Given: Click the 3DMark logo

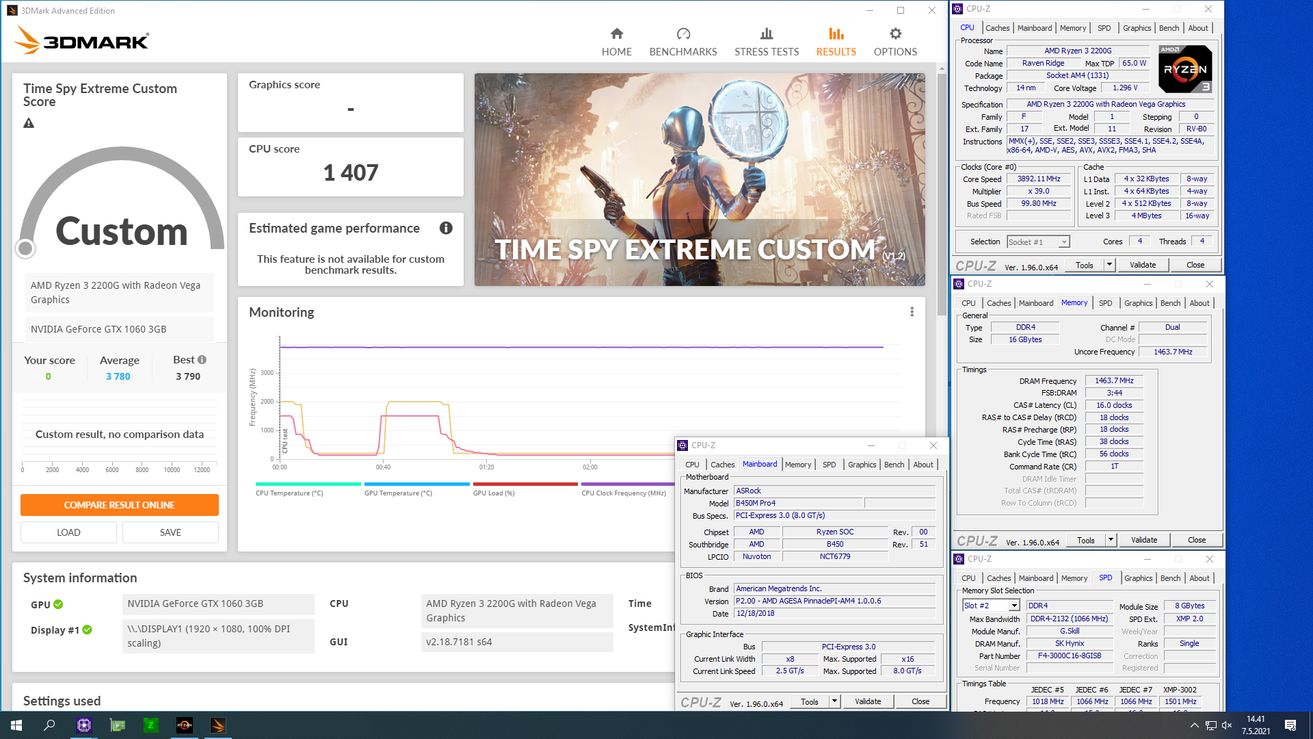Looking at the screenshot, I should [x=81, y=40].
